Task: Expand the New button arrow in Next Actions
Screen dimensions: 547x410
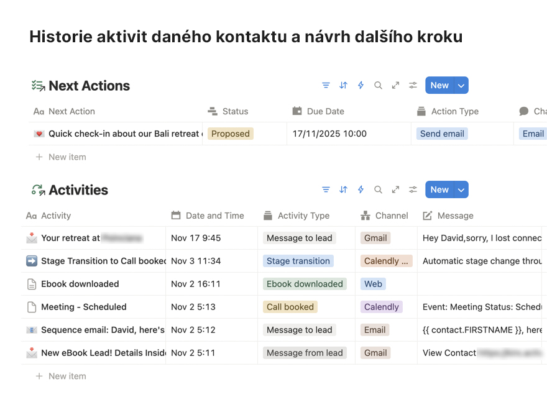Action: click(x=461, y=86)
